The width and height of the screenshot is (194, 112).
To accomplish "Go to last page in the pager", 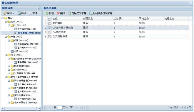I will (81, 108).
